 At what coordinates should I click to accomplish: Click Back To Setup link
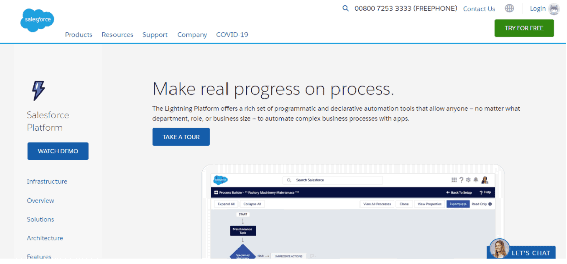[459, 193]
